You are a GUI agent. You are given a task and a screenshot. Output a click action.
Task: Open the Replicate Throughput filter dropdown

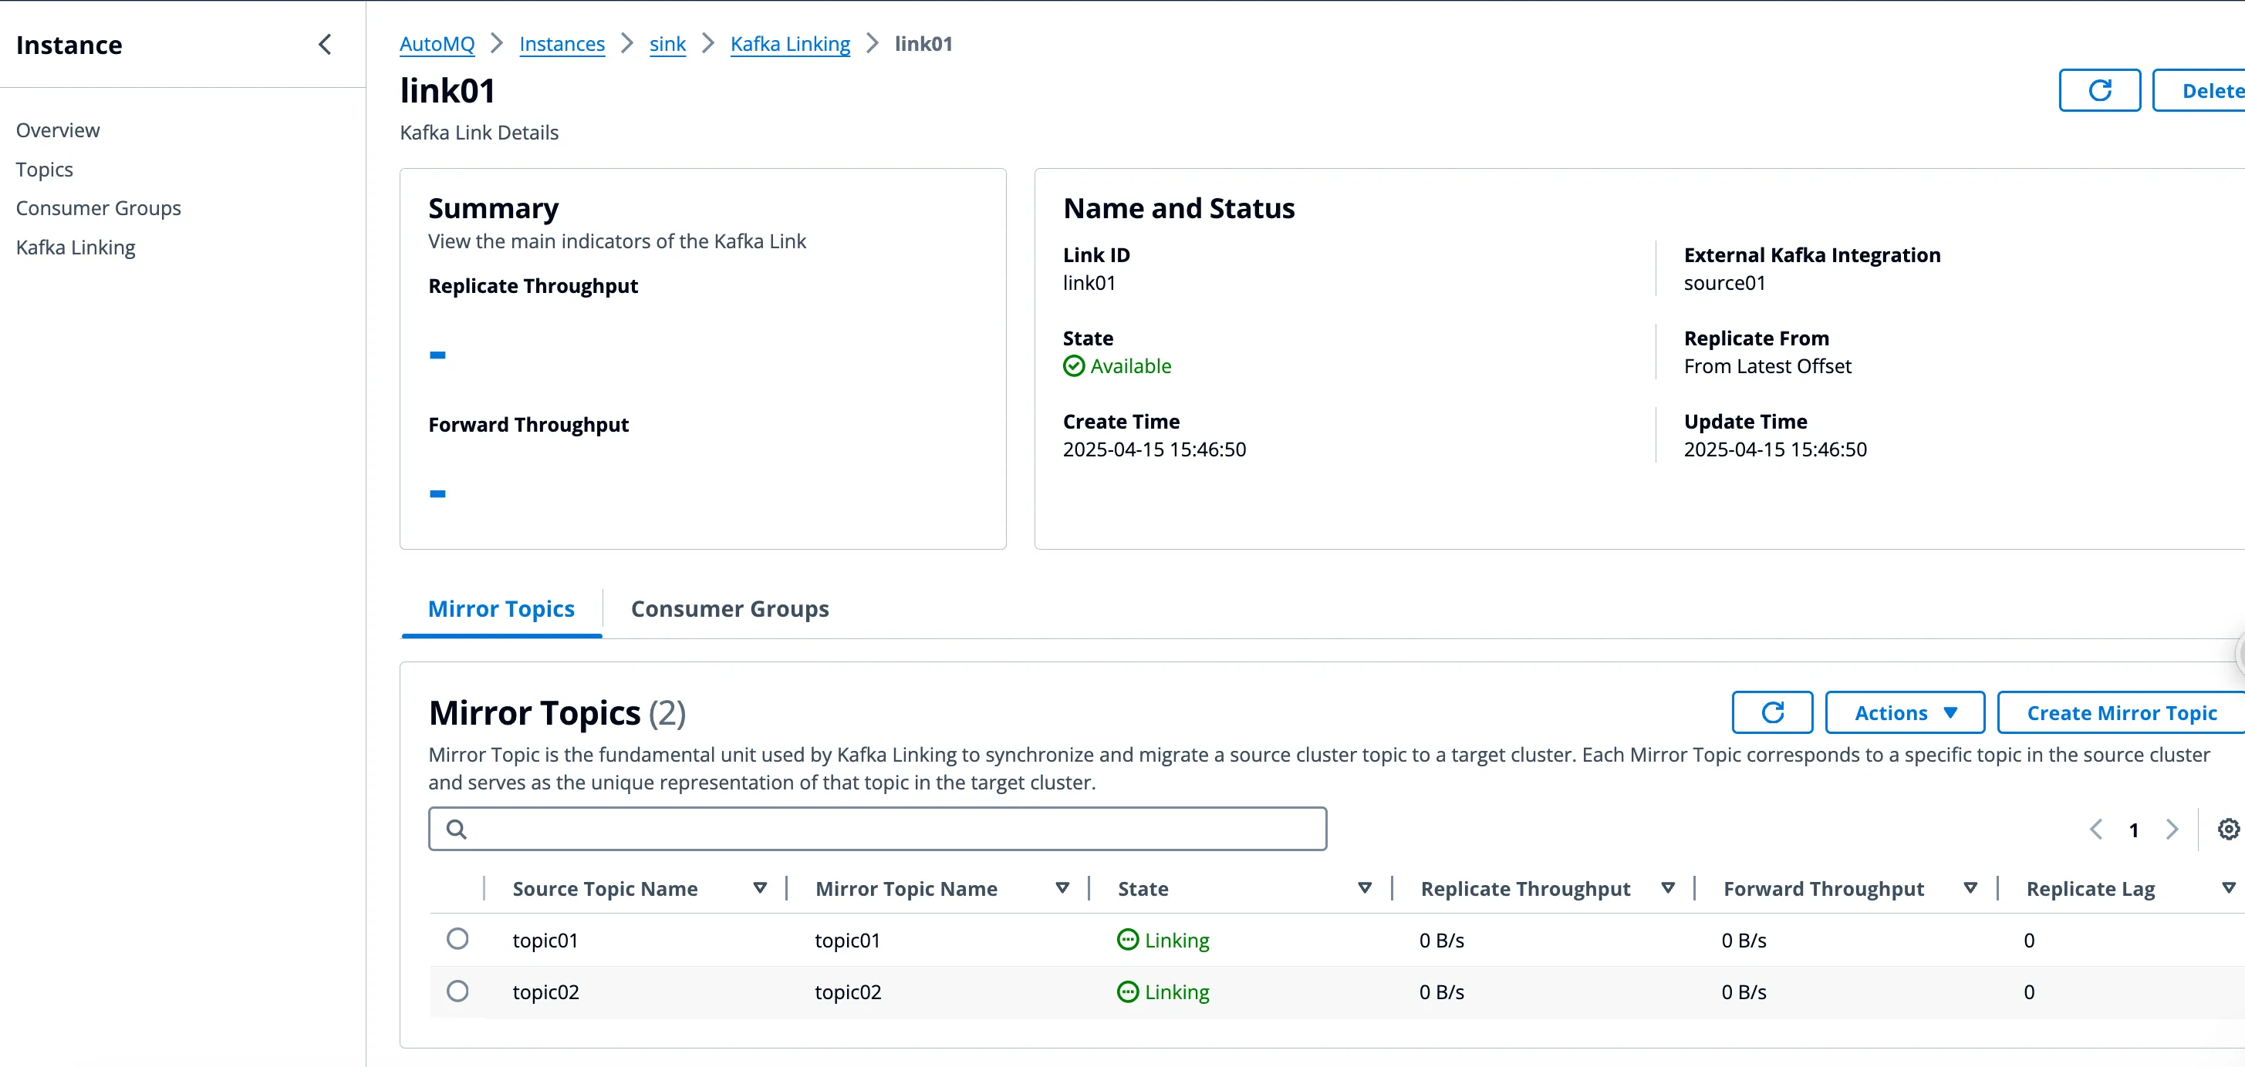click(1667, 887)
